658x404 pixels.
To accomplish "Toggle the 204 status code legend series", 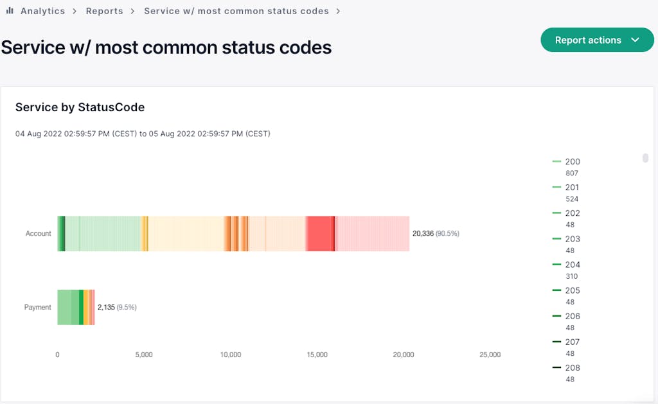I will (573, 265).
